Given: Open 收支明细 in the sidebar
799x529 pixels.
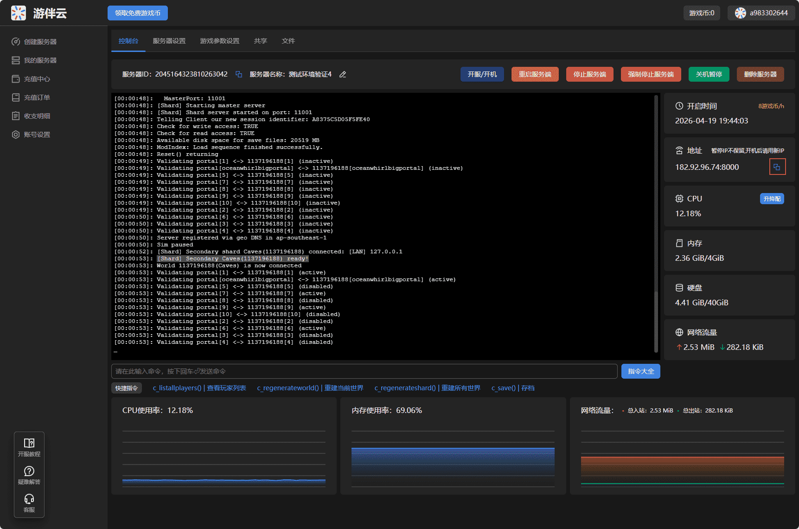Looking at the screenshot, I should [31, 116].
